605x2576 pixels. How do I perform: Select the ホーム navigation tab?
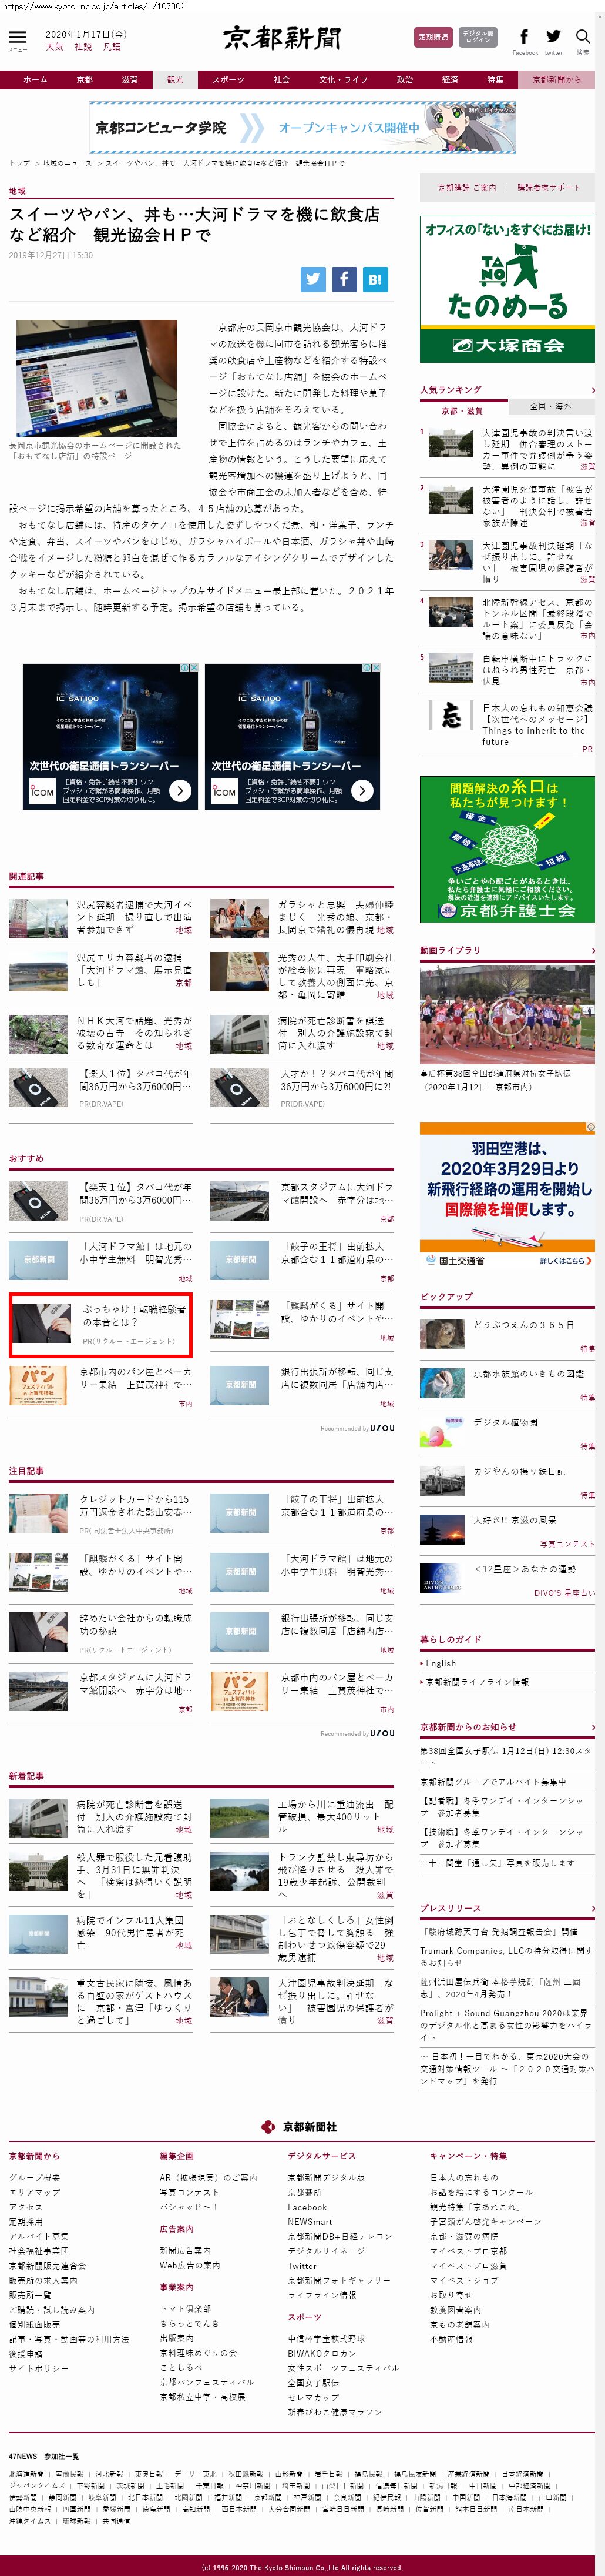pos(35,80)
